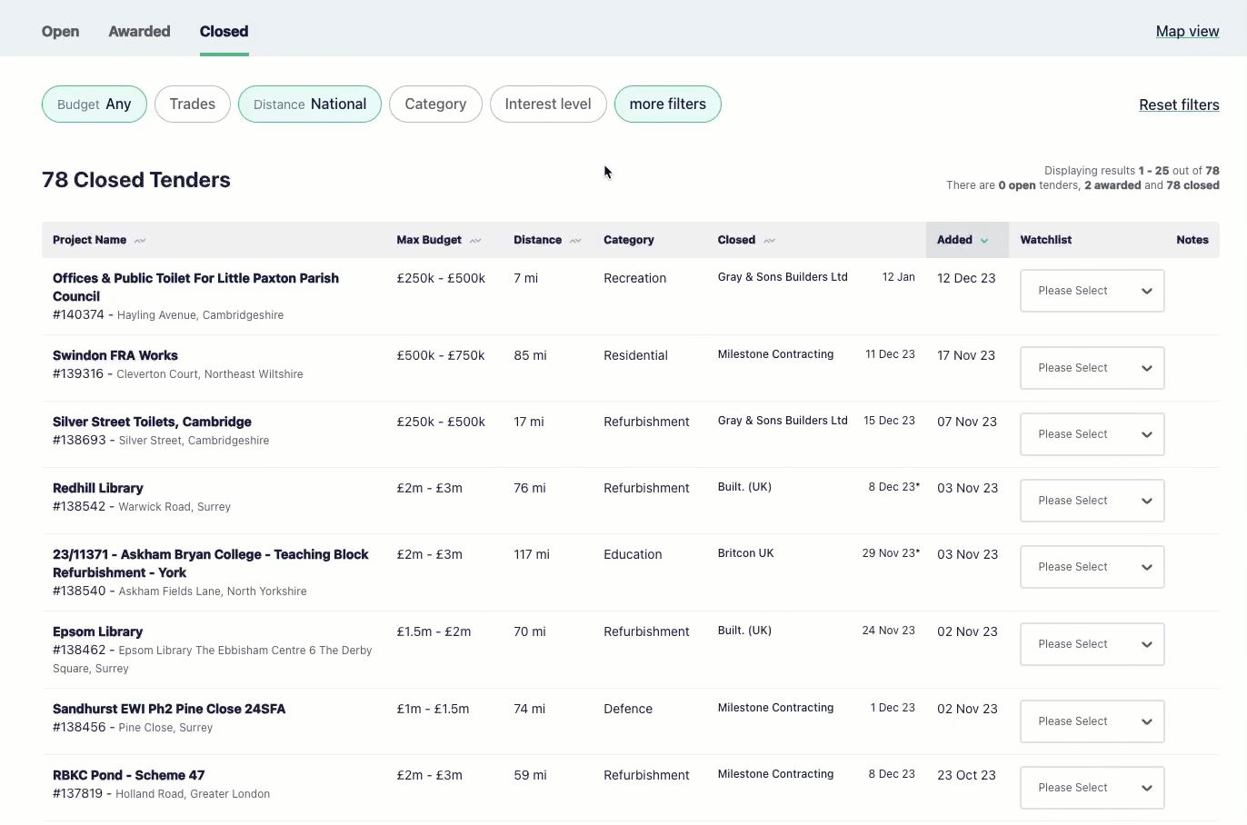Open Epsom Library project
1247x825 pixels.
coord(97,631)
